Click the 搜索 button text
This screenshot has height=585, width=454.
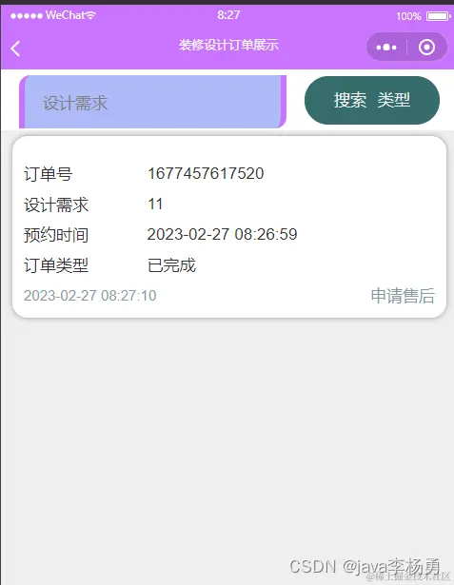[350, 100]
